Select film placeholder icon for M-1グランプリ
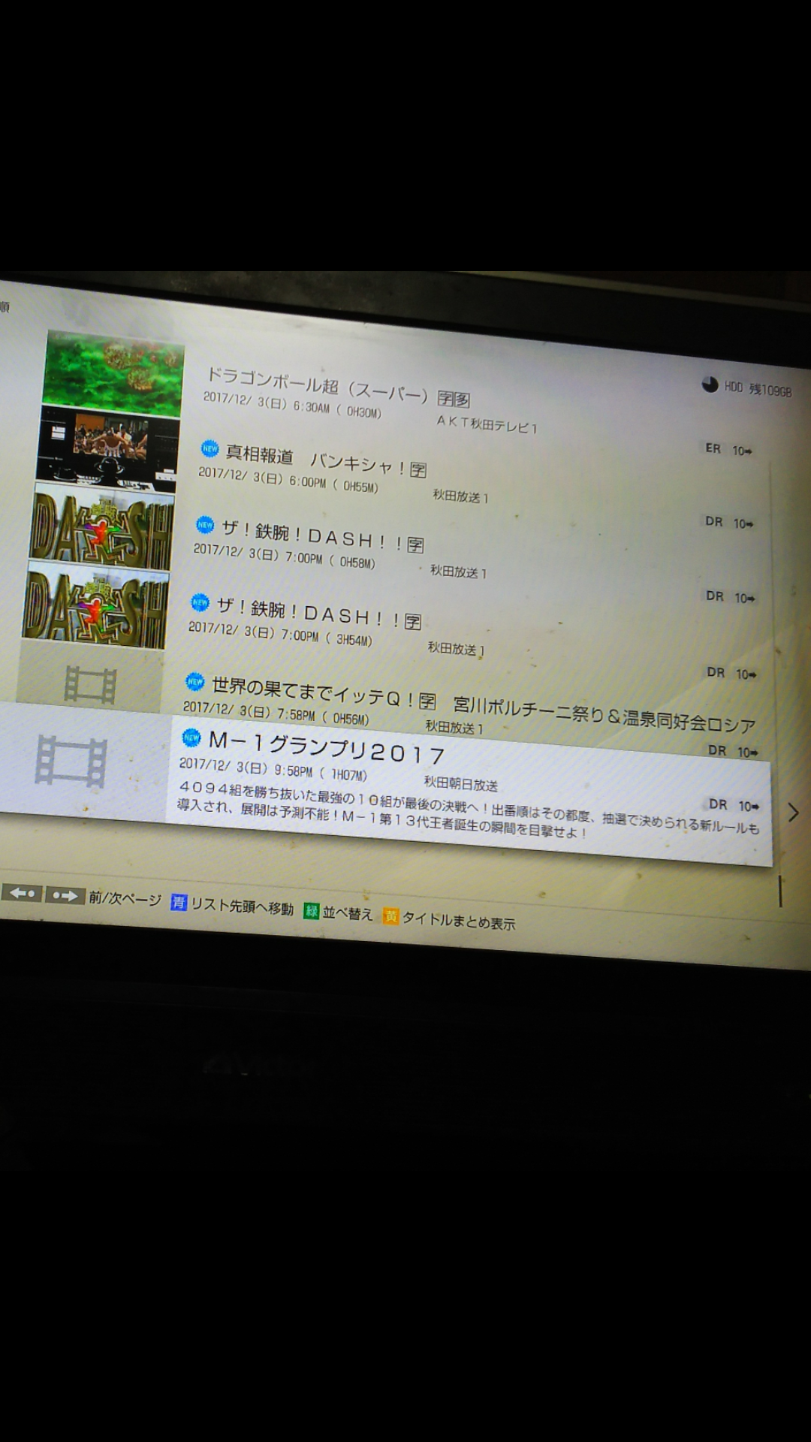This screenshot has height=1442, width=811. click(71, 762)
